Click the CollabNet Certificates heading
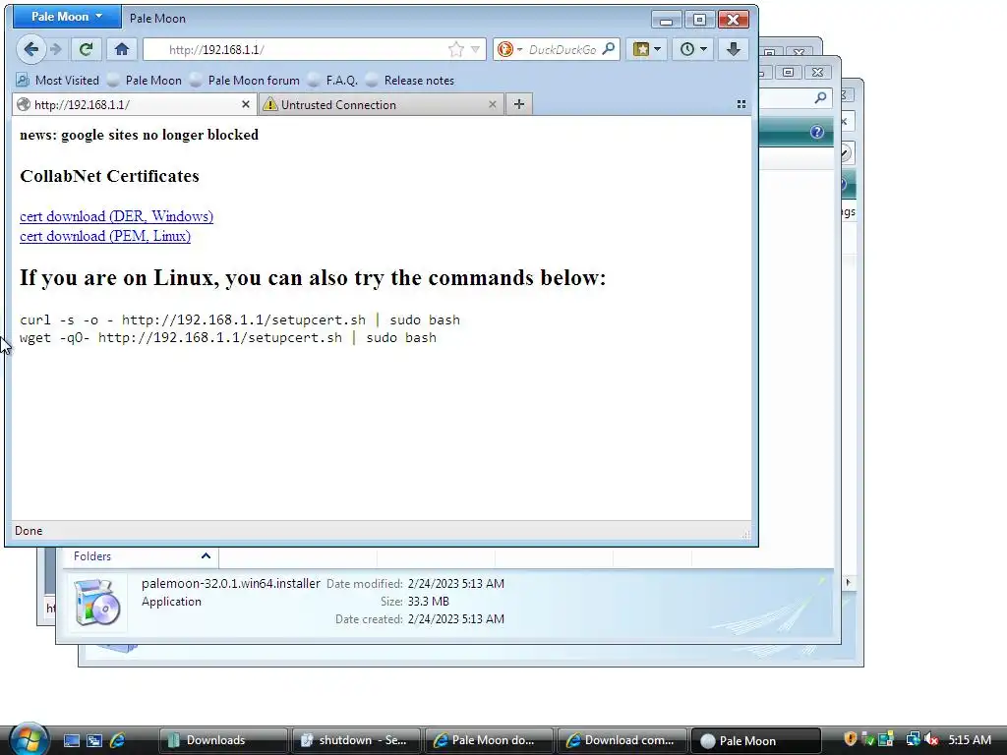The height and width of the screenshot is (755, 1007). tap(109, 176)
